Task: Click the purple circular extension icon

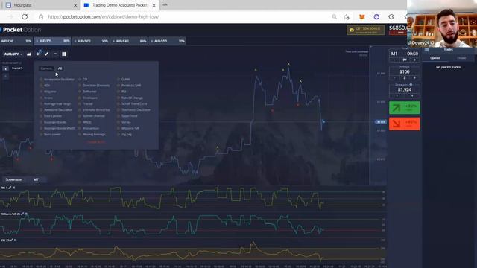Action: pyautogui.click(x=376, y=16)
